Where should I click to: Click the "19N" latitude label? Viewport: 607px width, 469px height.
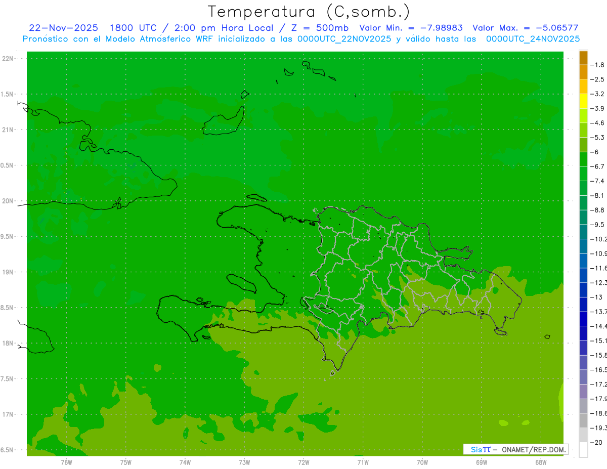coord(9,272)
